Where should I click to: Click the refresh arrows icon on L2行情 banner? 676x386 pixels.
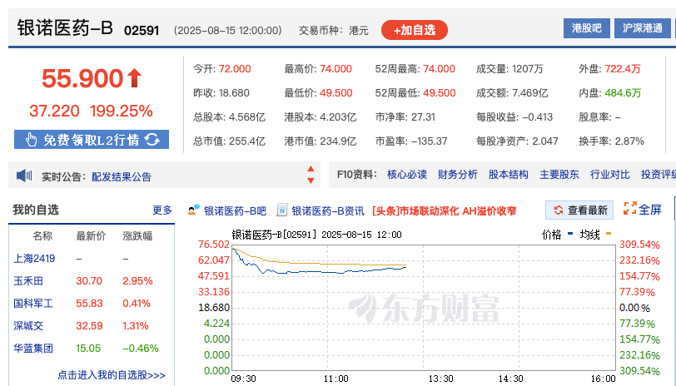coord(152,140)
